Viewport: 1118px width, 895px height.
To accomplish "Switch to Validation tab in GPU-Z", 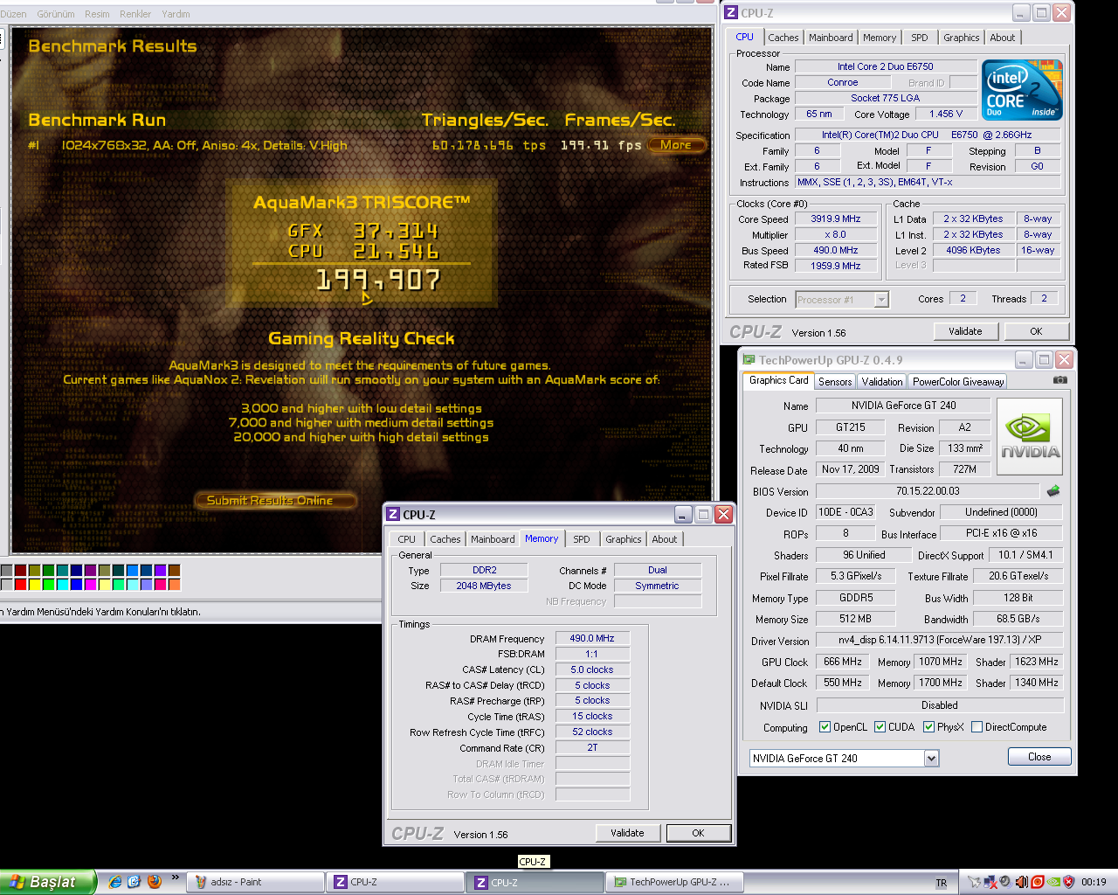I will point(882,382).
